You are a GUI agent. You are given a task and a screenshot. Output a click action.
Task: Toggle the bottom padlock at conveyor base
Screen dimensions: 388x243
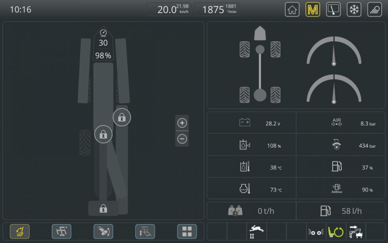point(103,208)
